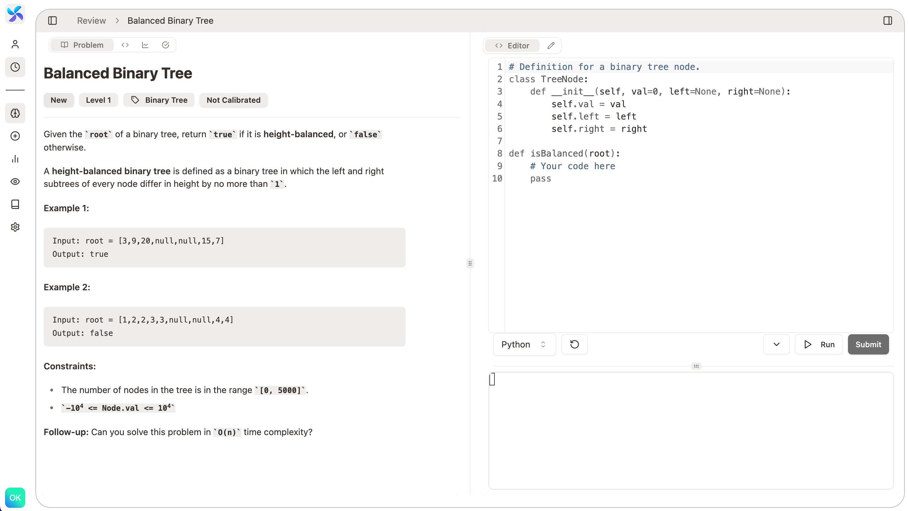The height and width of the screenshot is (511, 908).
Task: Click the green OK avatar badge
Action: pos(15,498)
